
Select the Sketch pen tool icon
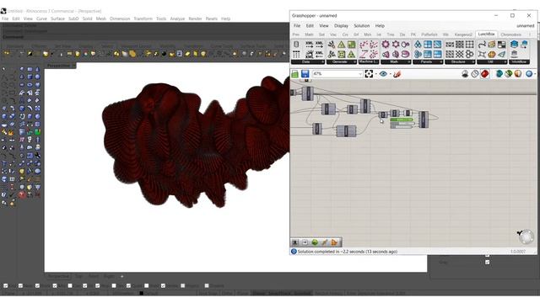[x=397, y=74]
